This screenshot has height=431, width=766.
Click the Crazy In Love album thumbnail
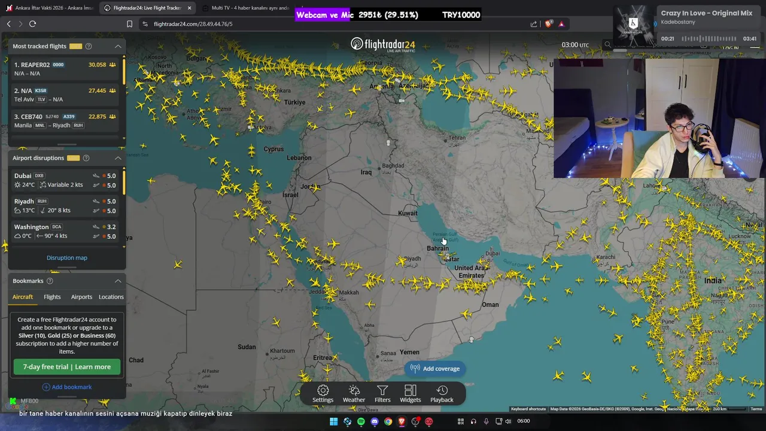(634, 25)
